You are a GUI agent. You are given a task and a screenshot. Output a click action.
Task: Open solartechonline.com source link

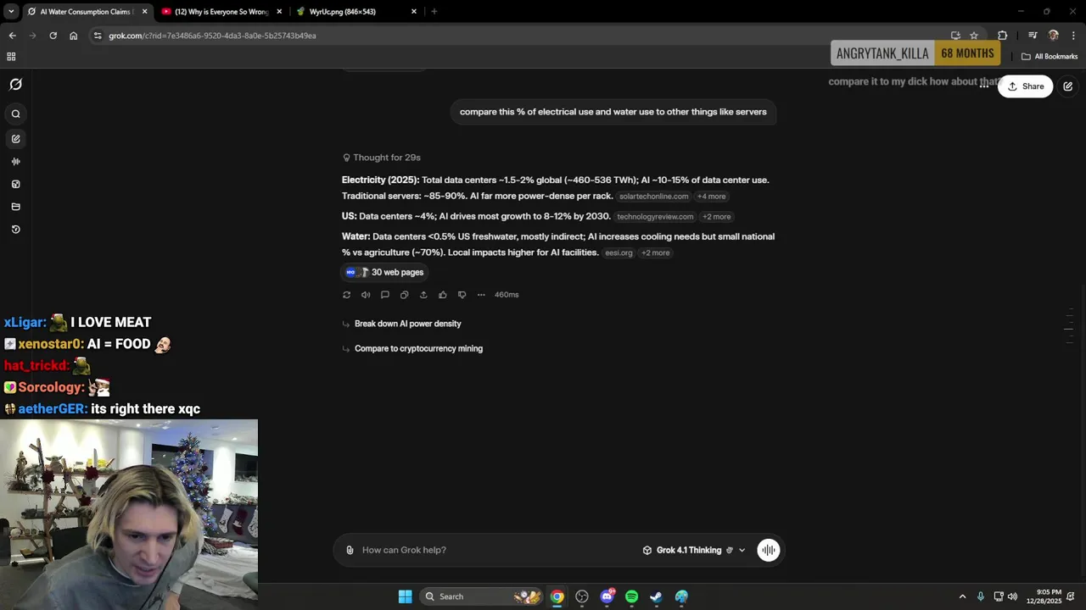click(x=653, y=197)
